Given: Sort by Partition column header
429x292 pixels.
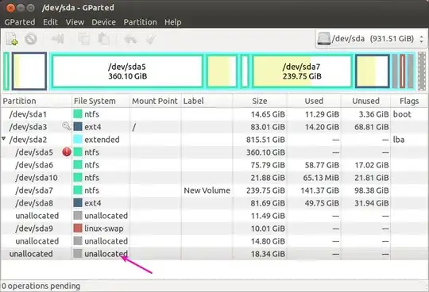Looking at the screenshot, I should click(37, 101).
